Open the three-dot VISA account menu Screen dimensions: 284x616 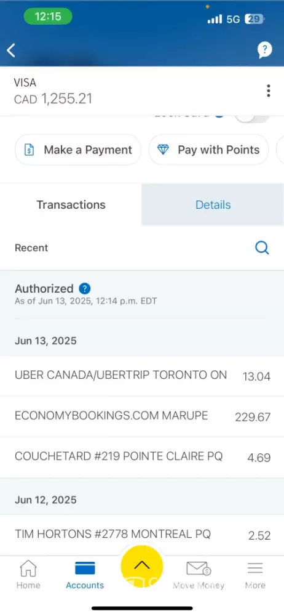pyautogui.click(x=268, y=91)
